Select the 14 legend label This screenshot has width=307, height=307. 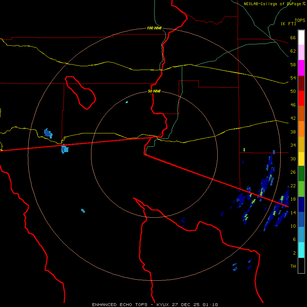(x=293, y=213)
